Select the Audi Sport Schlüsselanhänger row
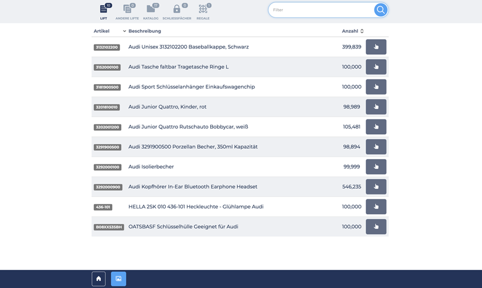Image resolution: width=482 pixels, height=288 pixels. click(191, 87)
